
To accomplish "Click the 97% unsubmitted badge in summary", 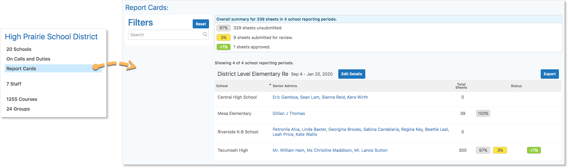I will click(223, 28).
